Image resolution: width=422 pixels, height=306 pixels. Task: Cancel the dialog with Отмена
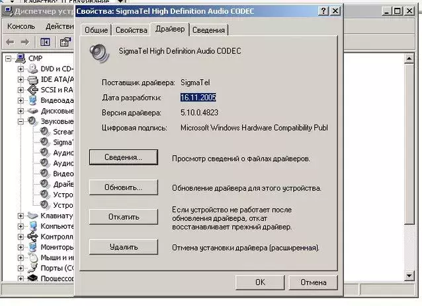314,282
